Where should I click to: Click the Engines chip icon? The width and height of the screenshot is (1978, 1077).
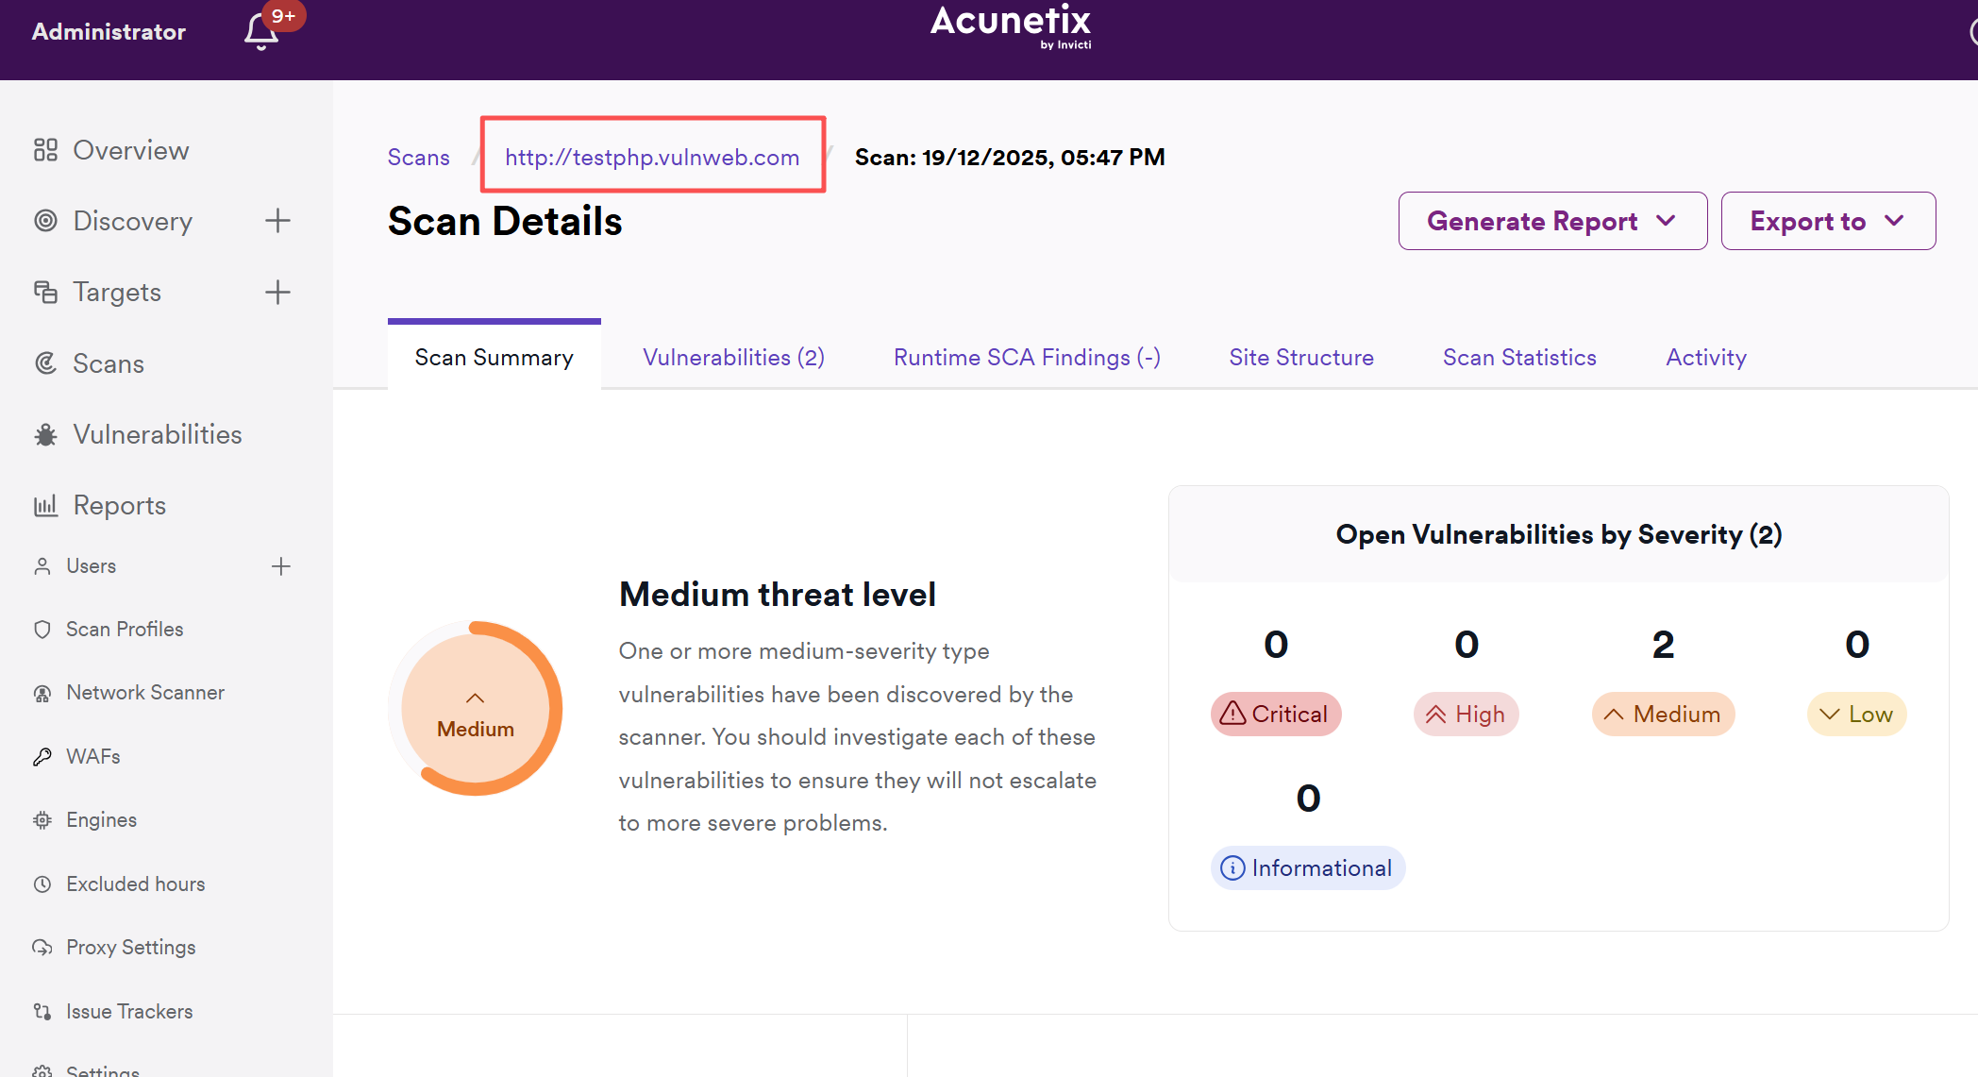pyautogui.click(x=42, y=820)
